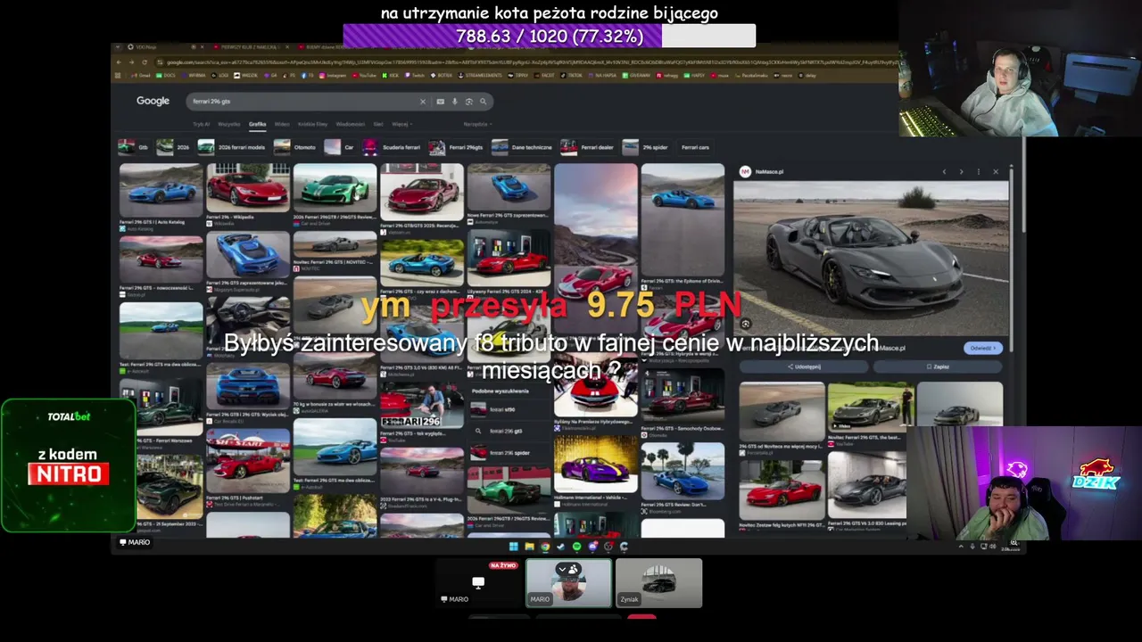Filter images by 2026 ferrari models chip

pos(232,147)
